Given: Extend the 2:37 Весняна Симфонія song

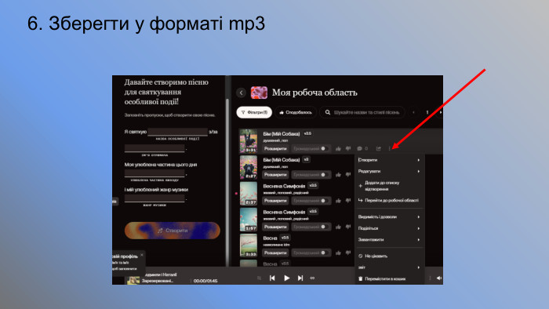Looking at the screenshot, I should click(x=275, y=201).
